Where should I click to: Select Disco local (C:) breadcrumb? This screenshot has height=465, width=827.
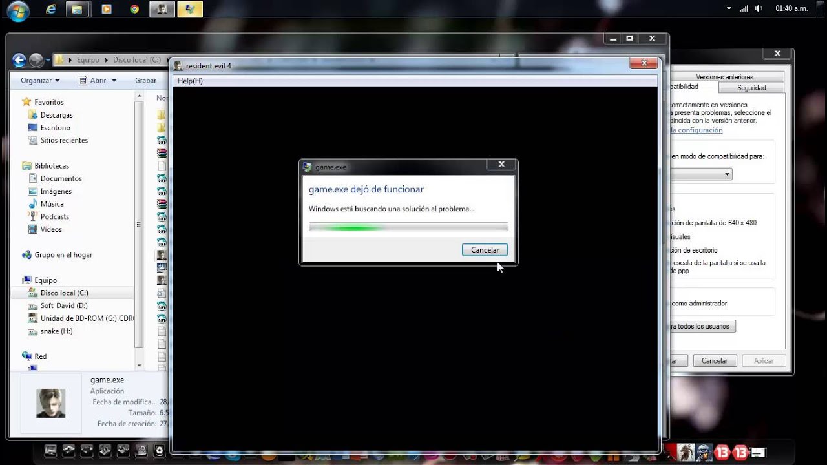[136, 59]
